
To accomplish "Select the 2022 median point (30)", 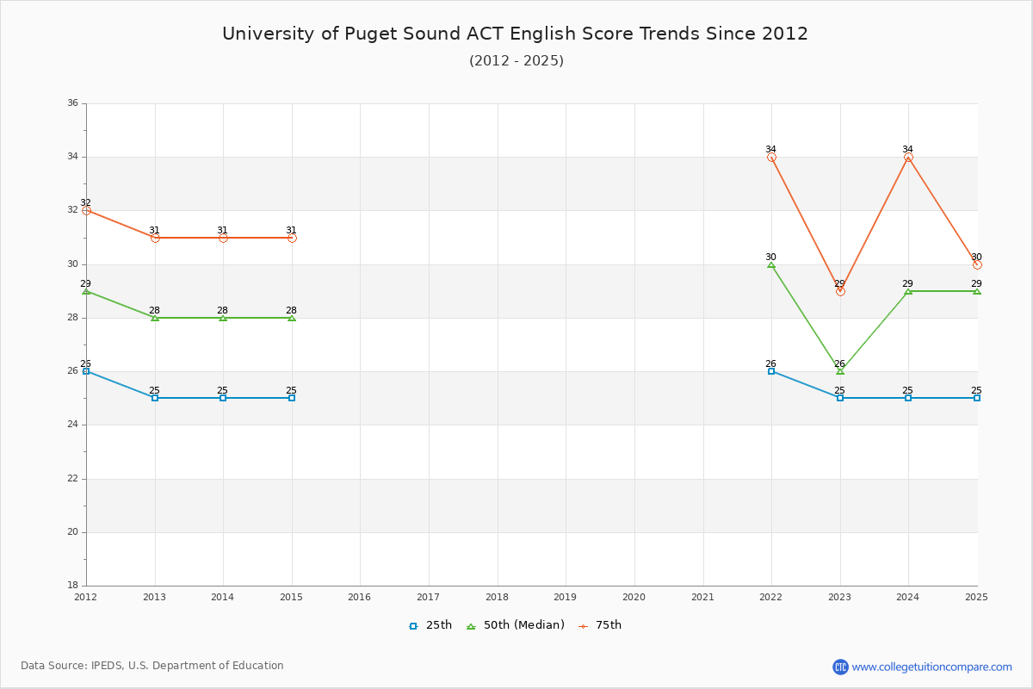I will coord(771,264).
